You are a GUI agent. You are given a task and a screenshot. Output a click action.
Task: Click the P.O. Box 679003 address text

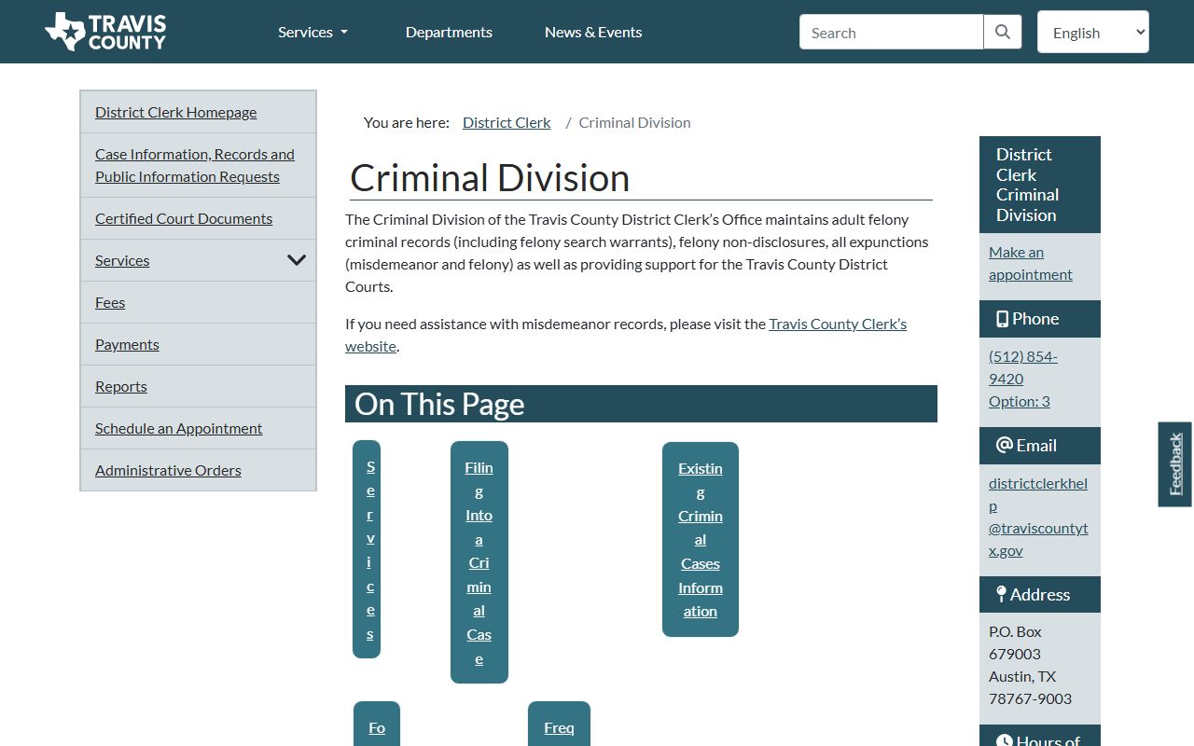click(1016, 642)
